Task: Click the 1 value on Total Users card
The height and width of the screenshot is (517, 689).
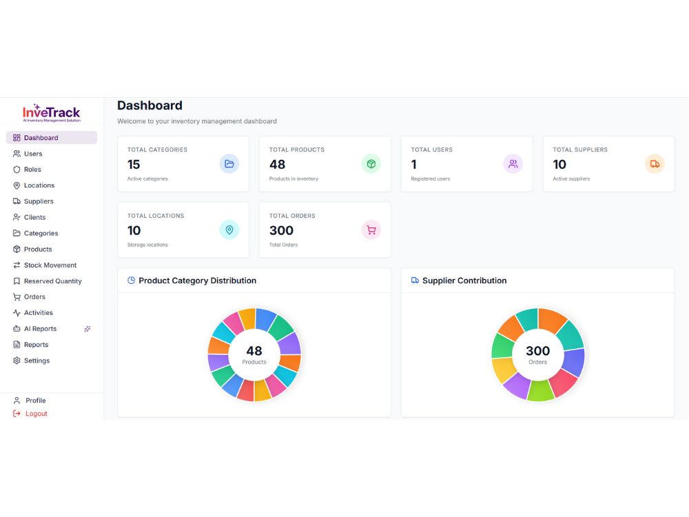Action: 413,165
